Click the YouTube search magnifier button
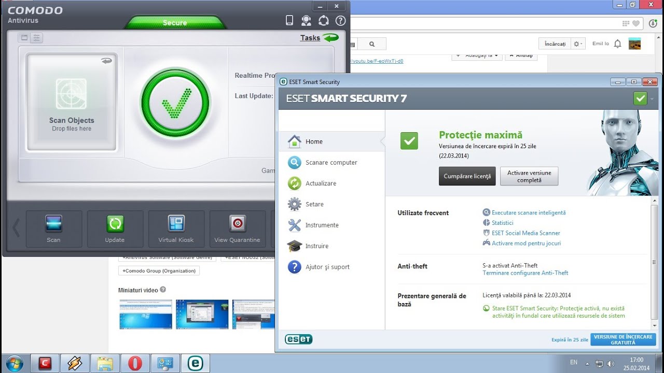 tap(371, 44)
